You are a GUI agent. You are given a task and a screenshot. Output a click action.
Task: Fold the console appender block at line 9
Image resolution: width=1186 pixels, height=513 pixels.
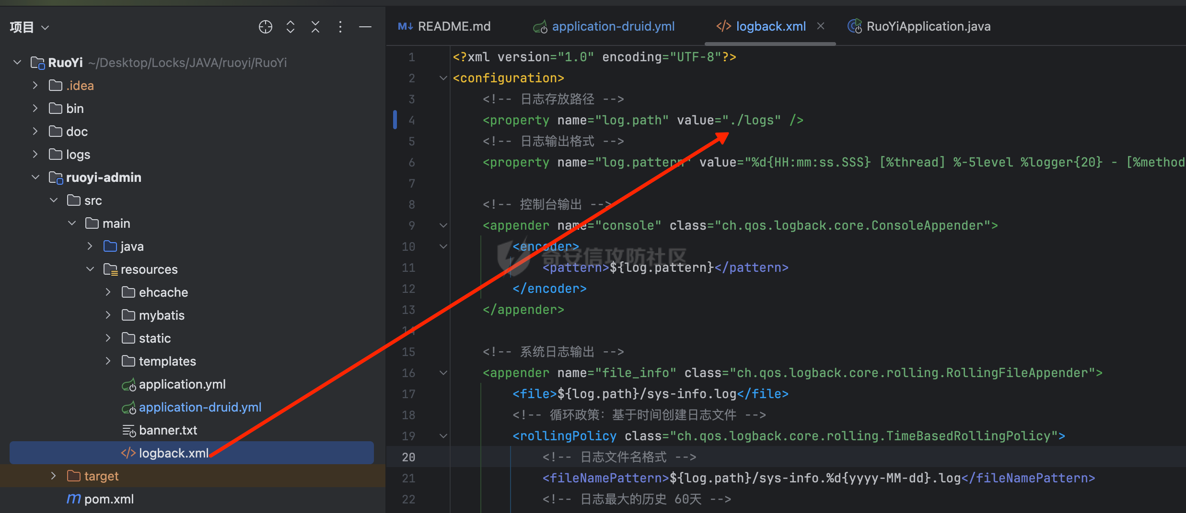tap(443, 225)
